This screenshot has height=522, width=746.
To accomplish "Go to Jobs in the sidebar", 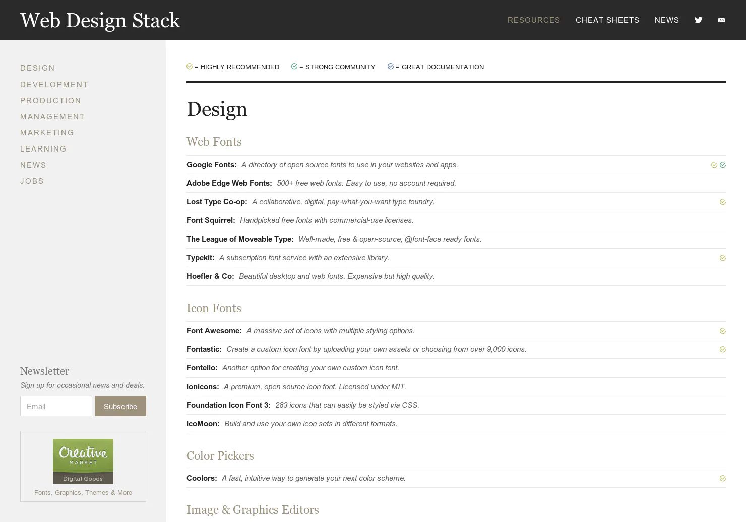I will click(32, 181).
